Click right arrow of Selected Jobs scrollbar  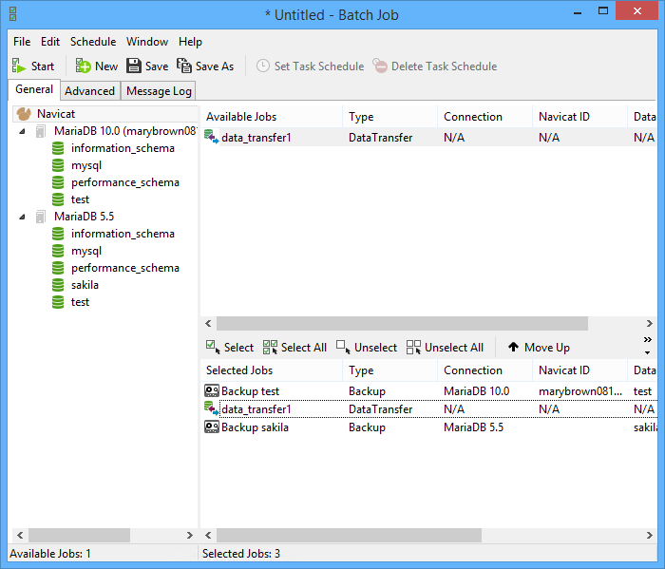(649, 536)
